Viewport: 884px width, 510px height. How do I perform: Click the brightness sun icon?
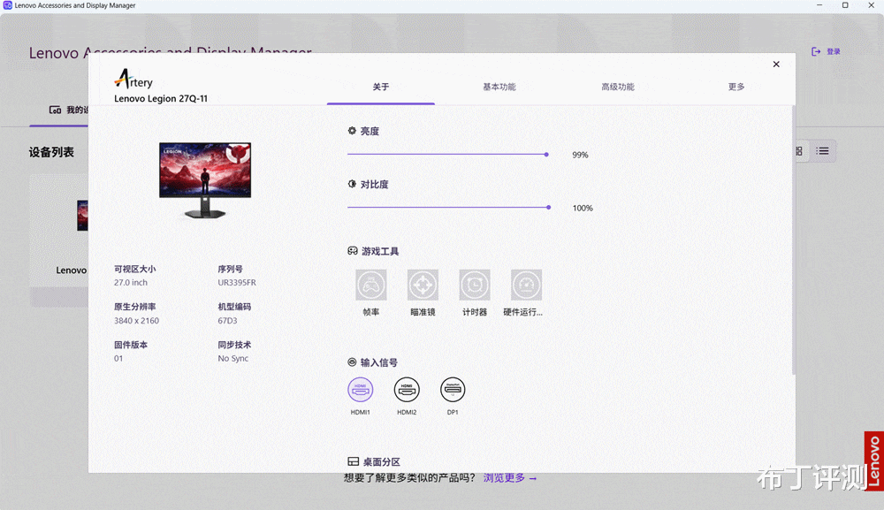click(352, 131)
